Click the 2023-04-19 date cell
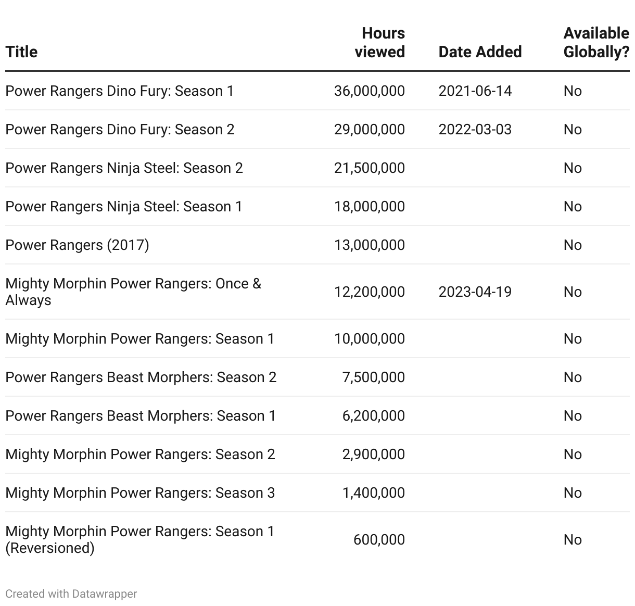 [x=475, y=292]
